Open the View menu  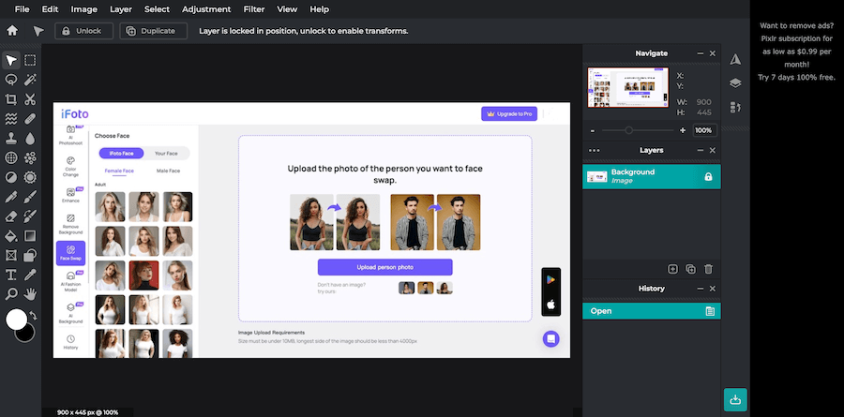[287, 9]
